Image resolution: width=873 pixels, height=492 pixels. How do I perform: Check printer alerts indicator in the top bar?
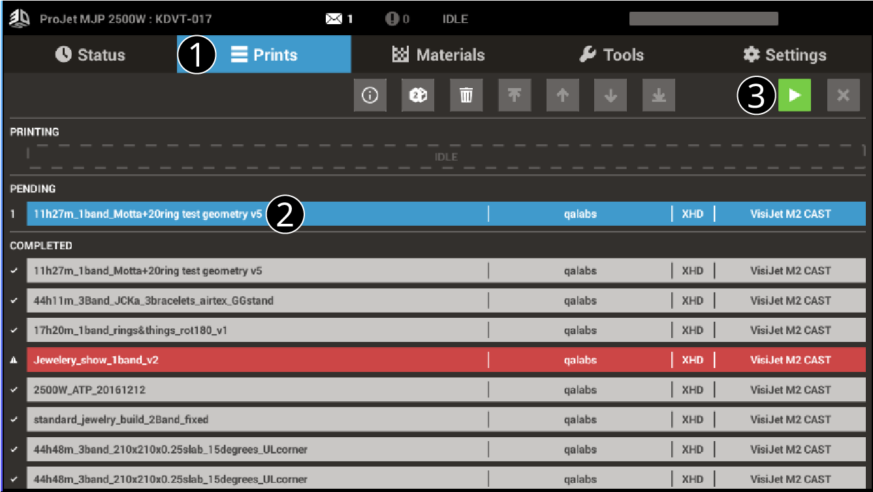pos(391,18)
